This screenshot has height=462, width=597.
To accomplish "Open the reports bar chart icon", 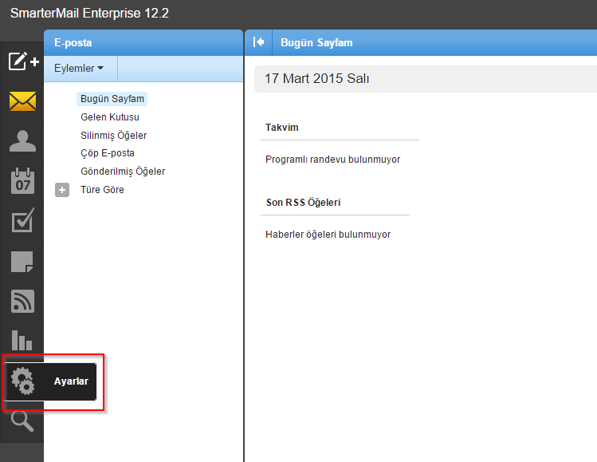I will (22, 340).
